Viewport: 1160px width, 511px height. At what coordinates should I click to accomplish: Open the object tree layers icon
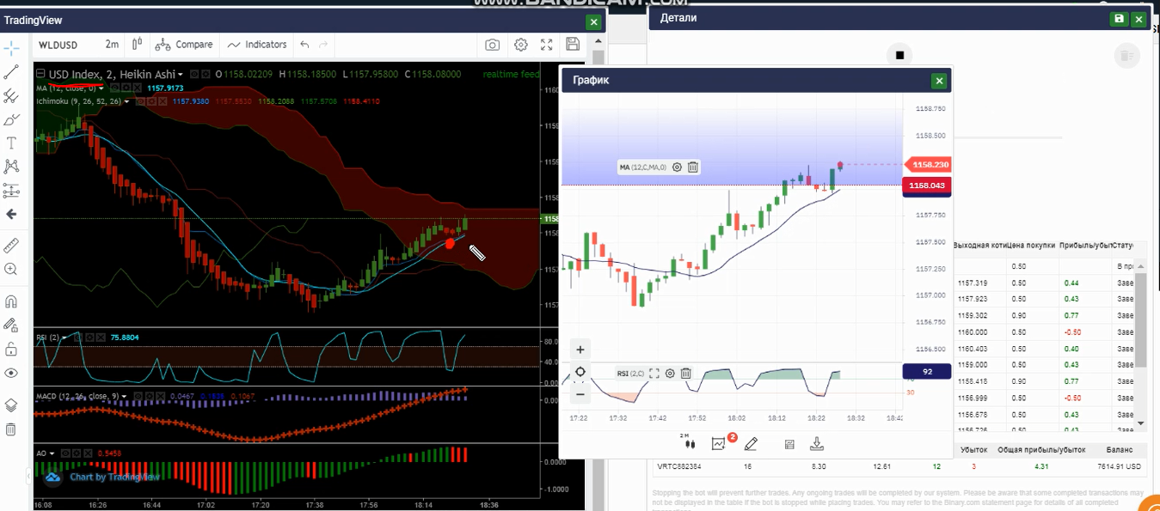(x=11, y=405)
